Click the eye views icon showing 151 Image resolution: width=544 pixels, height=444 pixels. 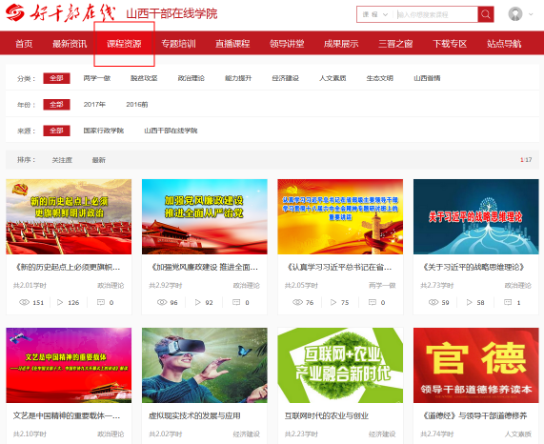(x=24, y=302)
